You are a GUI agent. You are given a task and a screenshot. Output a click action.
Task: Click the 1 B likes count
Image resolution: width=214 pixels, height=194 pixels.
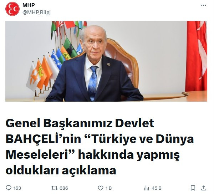(109, 188)
